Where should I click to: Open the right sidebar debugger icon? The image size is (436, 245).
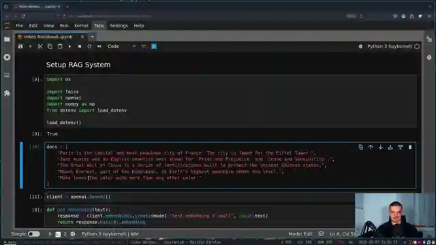(429, 57)
